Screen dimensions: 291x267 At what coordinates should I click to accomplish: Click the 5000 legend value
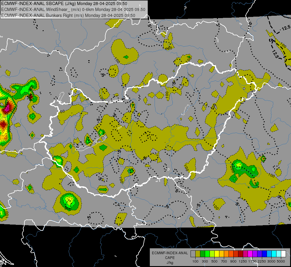(x=281, y=261)
